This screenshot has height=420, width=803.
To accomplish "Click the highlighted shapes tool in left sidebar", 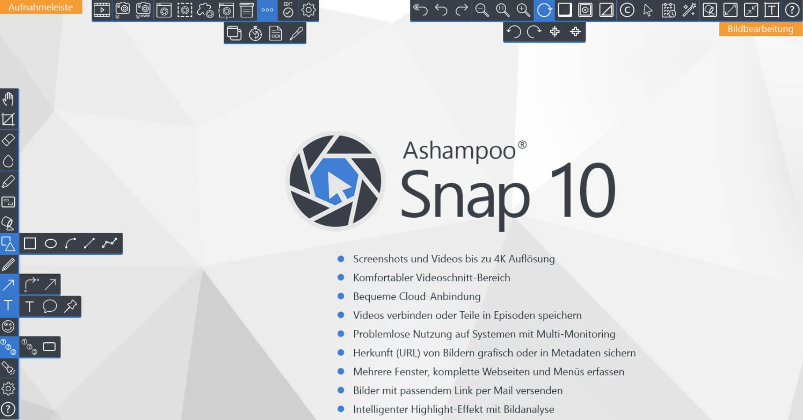I will [8, 243].
